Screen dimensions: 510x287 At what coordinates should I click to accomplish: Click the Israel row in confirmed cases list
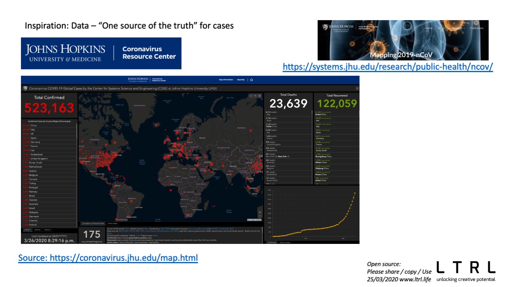click(x=48, y=208)
